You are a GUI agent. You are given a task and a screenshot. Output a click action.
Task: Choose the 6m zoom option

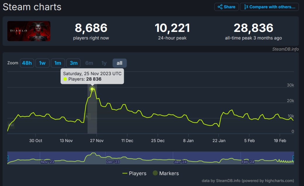pyautogui.click(x=89, y=63)
